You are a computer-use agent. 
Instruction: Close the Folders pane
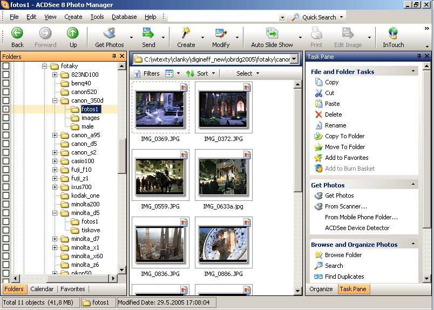coord(122,56)
